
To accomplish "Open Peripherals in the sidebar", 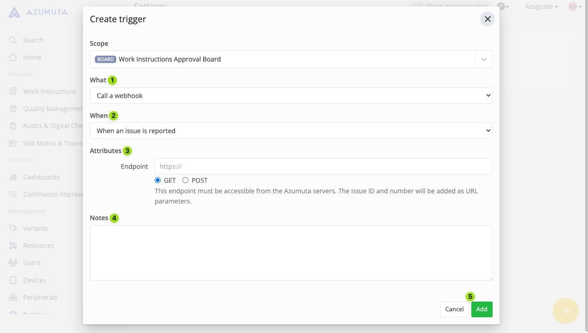I will click(x=40, y=297).
